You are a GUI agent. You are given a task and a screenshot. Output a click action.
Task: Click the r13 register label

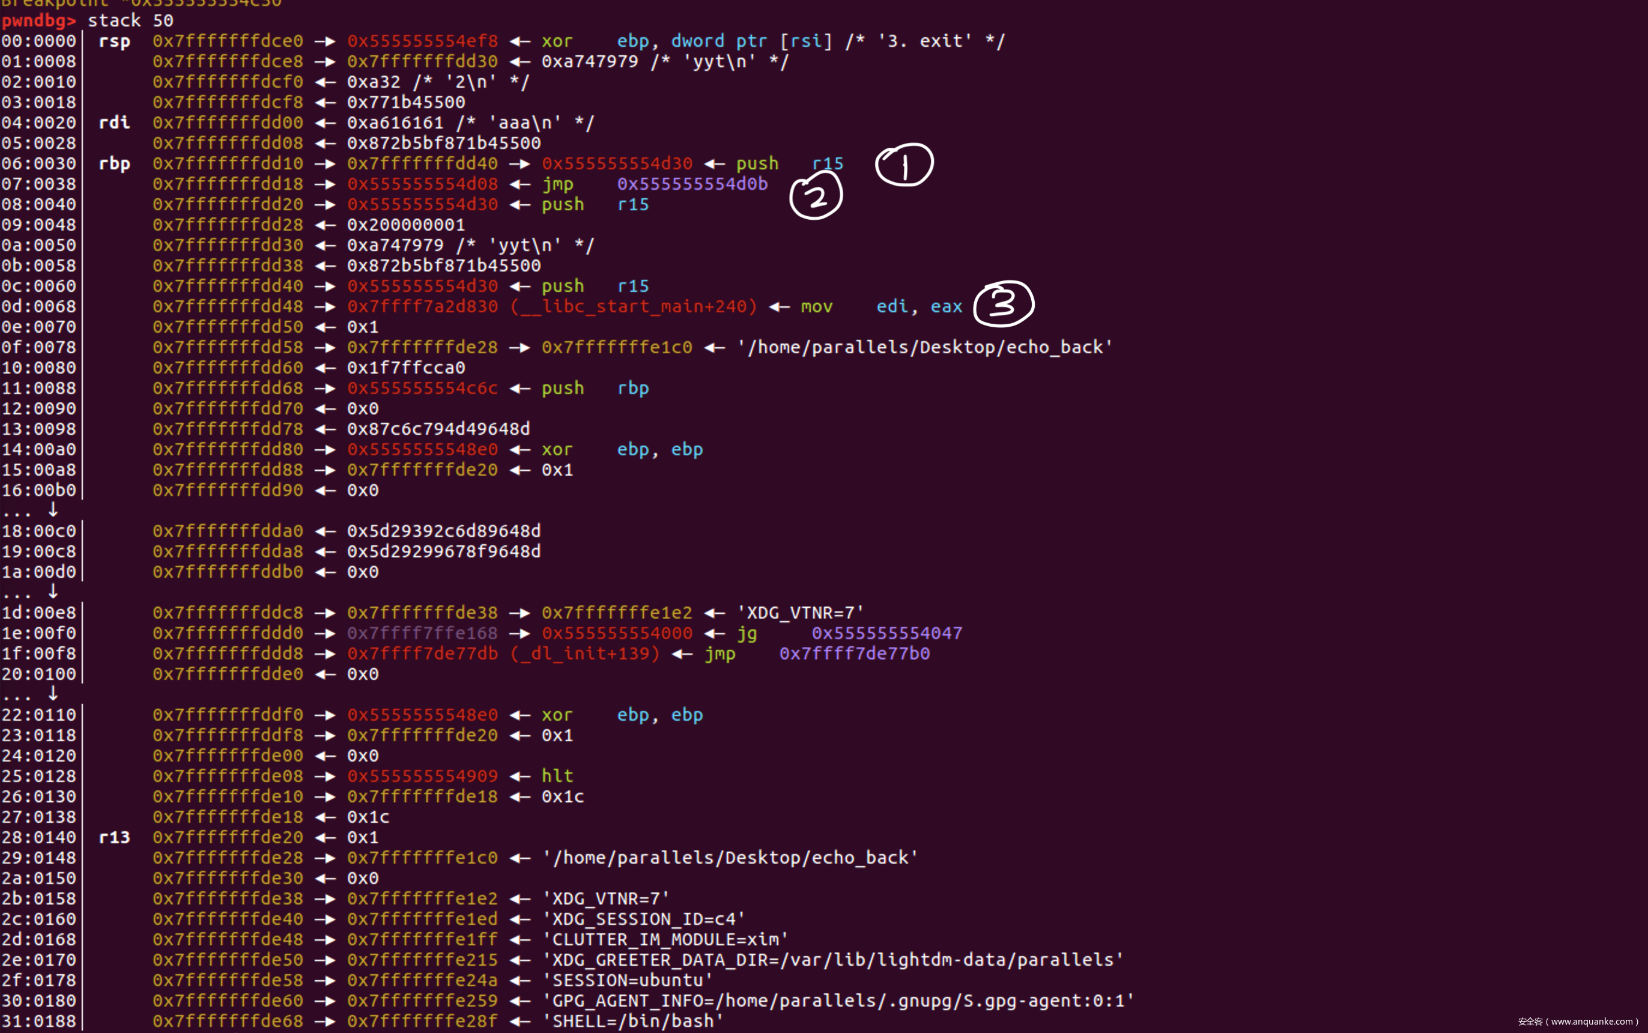point(114,837)
